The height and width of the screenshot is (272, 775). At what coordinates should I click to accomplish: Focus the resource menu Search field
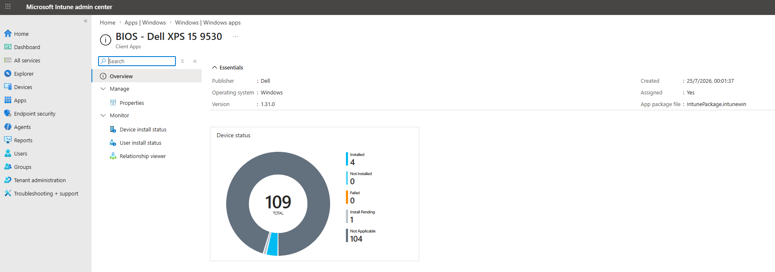(137, 61)
